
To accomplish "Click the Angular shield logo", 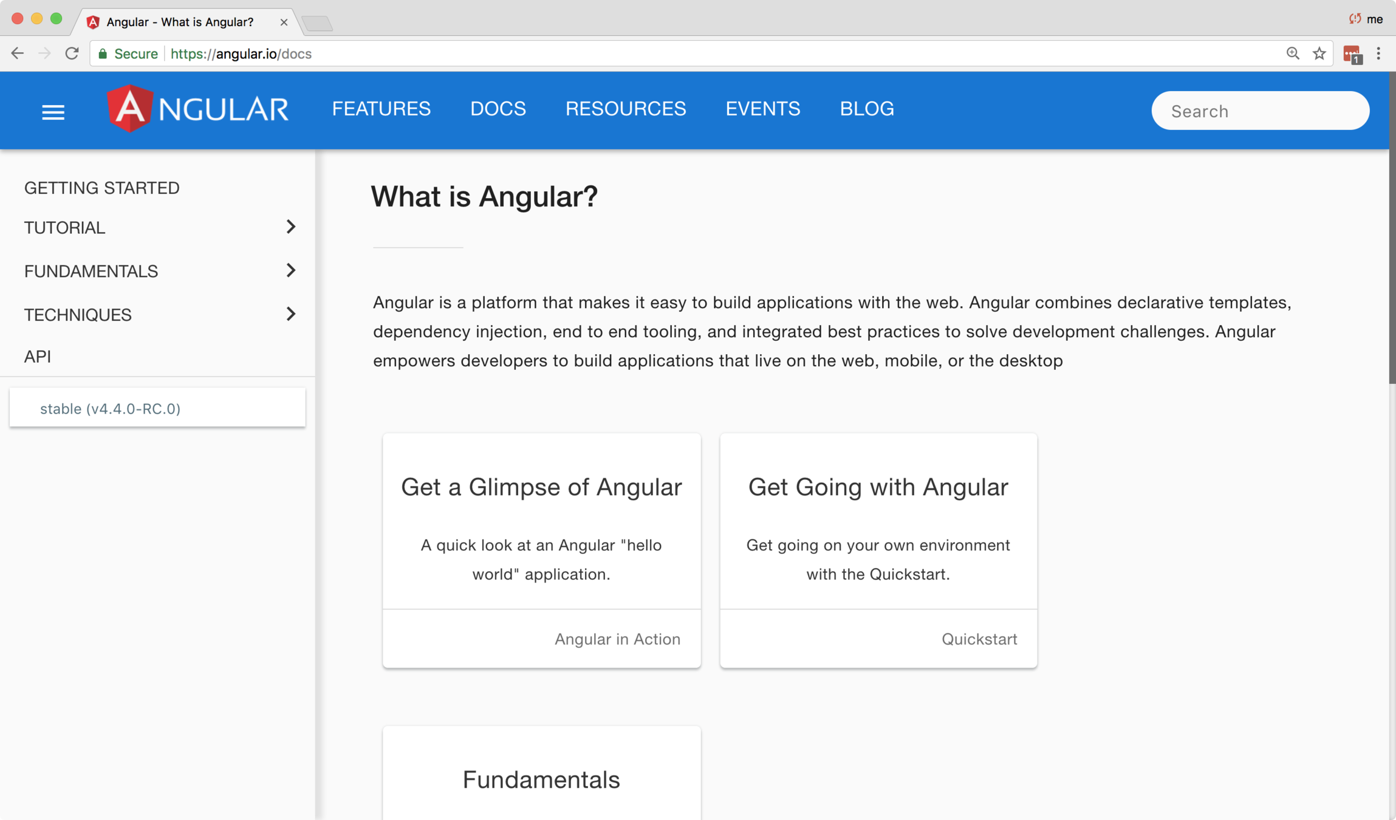I will pos(129,109).
